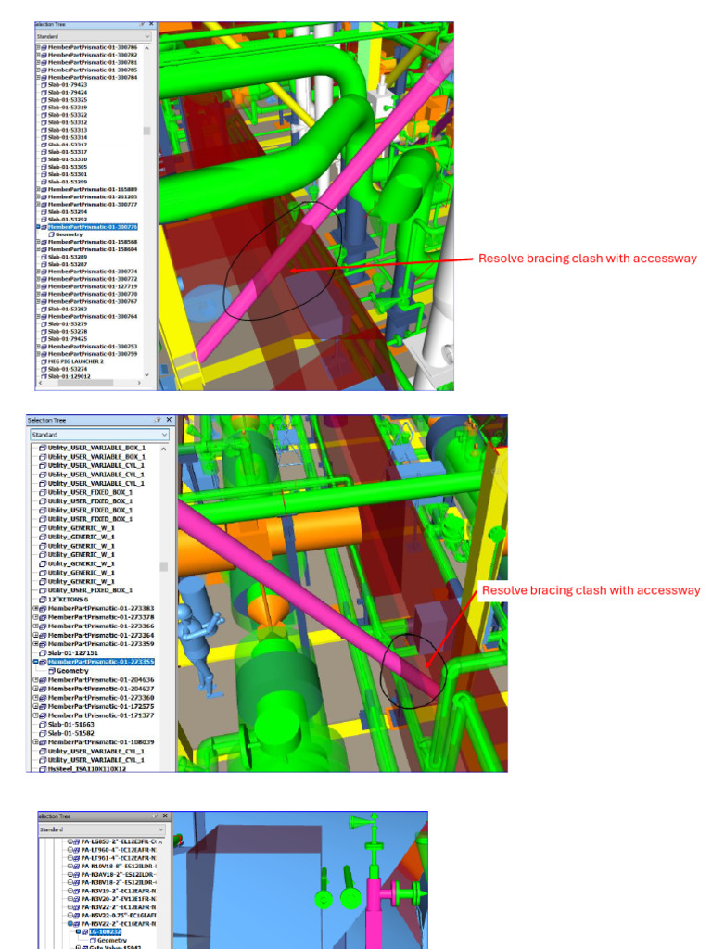
Task: Click scroll-up arrow beside Utility_USER_VARIABLE_BOX_1 row
Action: click(x=163, y=449)
